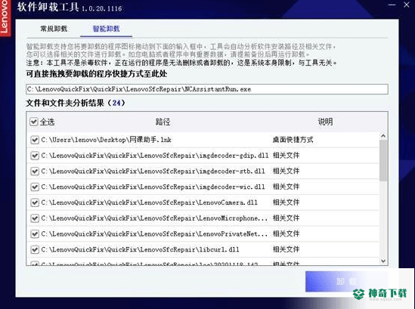Click the 卸载 uninstall button
Image resolution: width=415 pixels, height=309 pixels.
tap(346, 282)
